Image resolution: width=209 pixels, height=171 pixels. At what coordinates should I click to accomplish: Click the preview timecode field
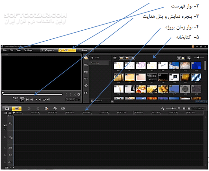[72, 99]
